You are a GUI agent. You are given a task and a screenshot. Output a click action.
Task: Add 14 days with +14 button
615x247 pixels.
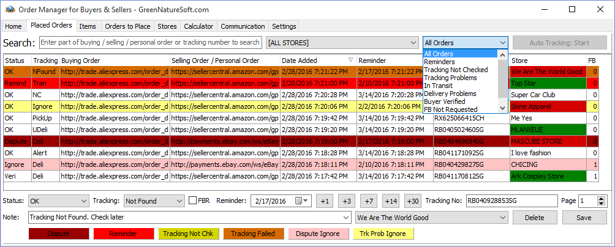click(391, 201)
